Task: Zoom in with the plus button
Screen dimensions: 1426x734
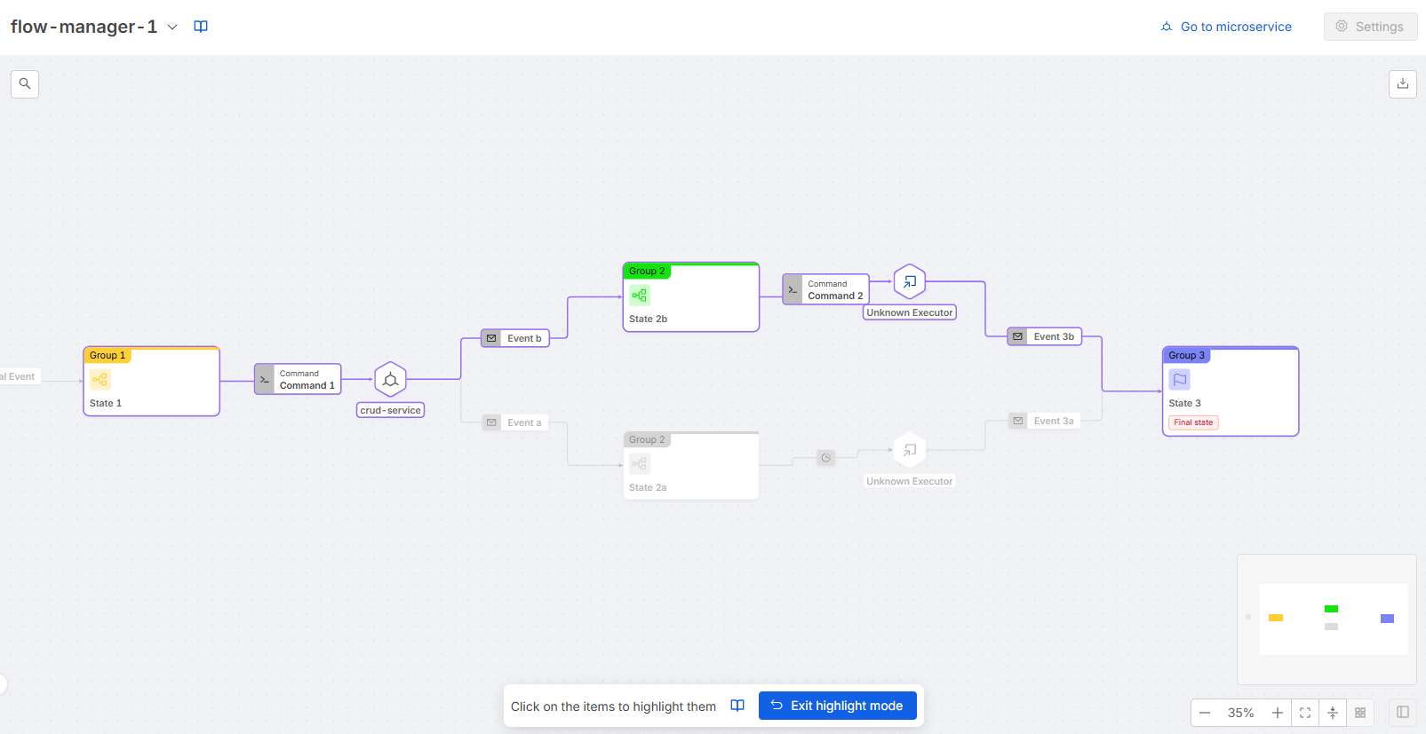Action: point(1278,713)
